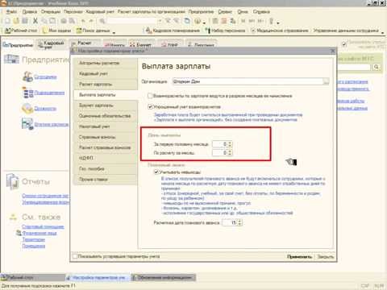Click the Сотрудники icon in Предприятие panel

pyautogui.click(x=27, y=77)
